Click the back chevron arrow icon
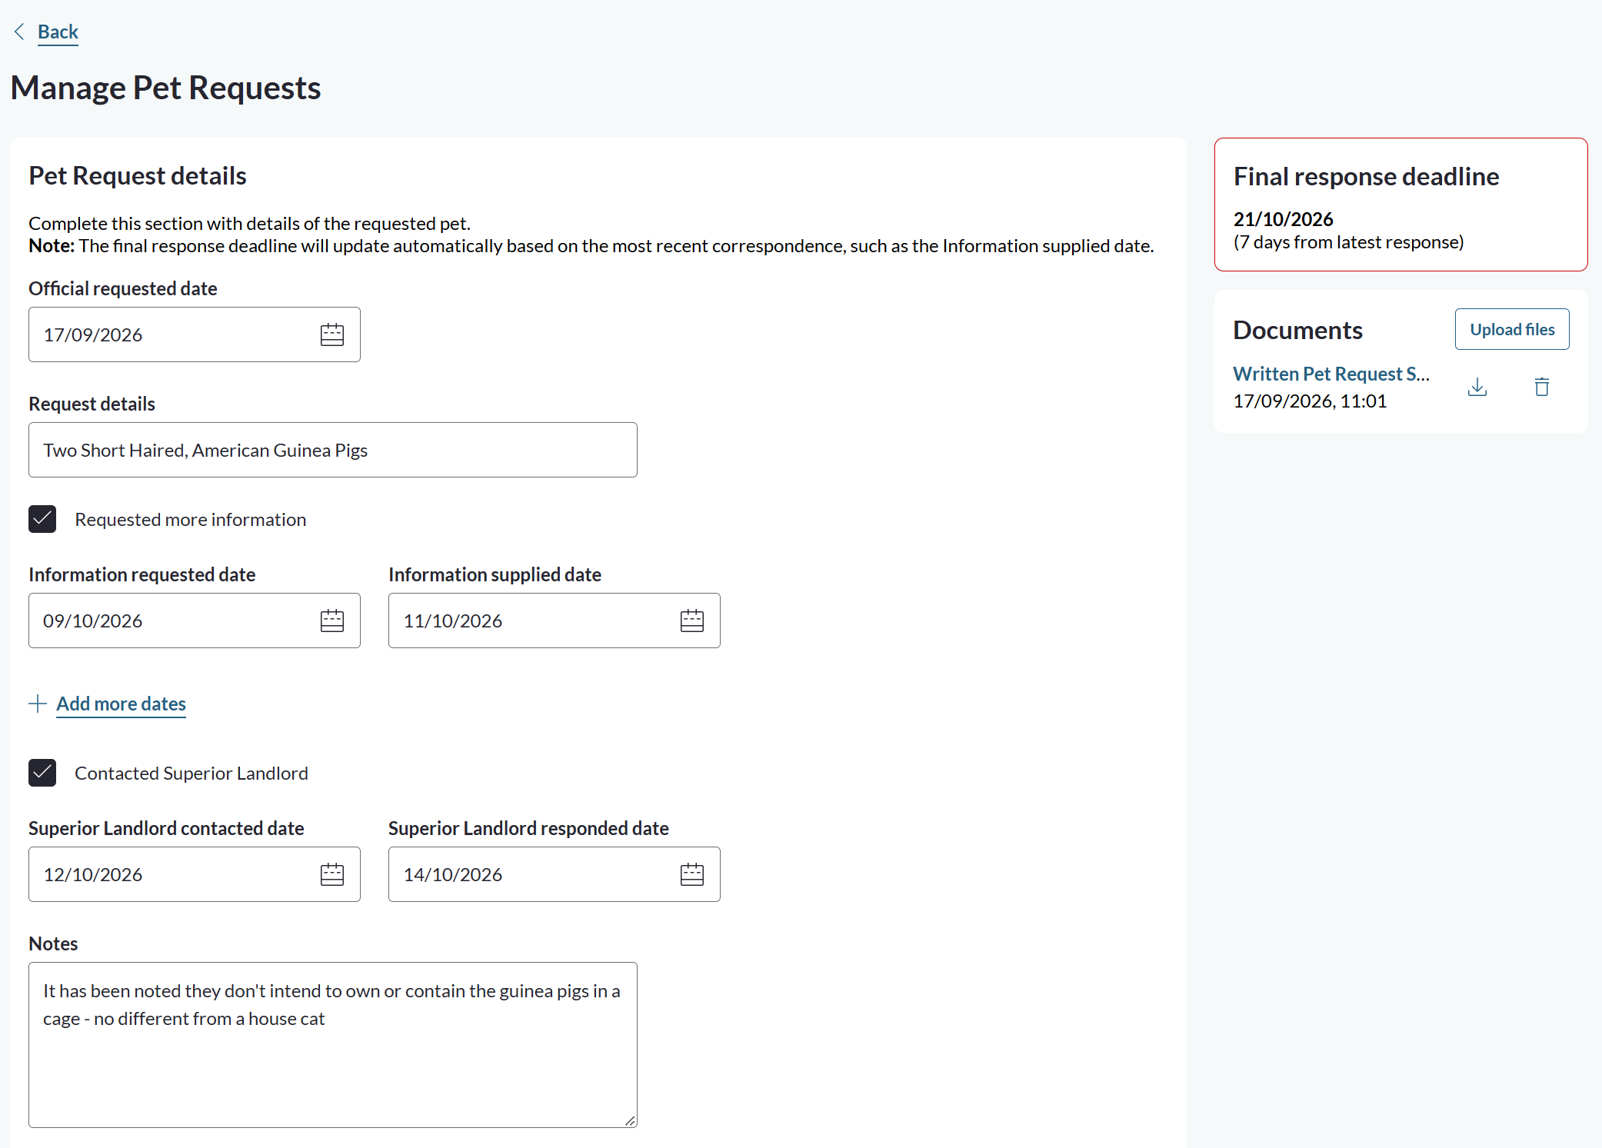This screenshot has height=1148, width=1602. coord(19,32)
